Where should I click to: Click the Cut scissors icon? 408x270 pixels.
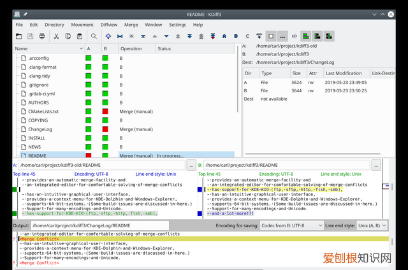[56, 36]
